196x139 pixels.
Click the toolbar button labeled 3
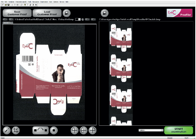point(33,5)
